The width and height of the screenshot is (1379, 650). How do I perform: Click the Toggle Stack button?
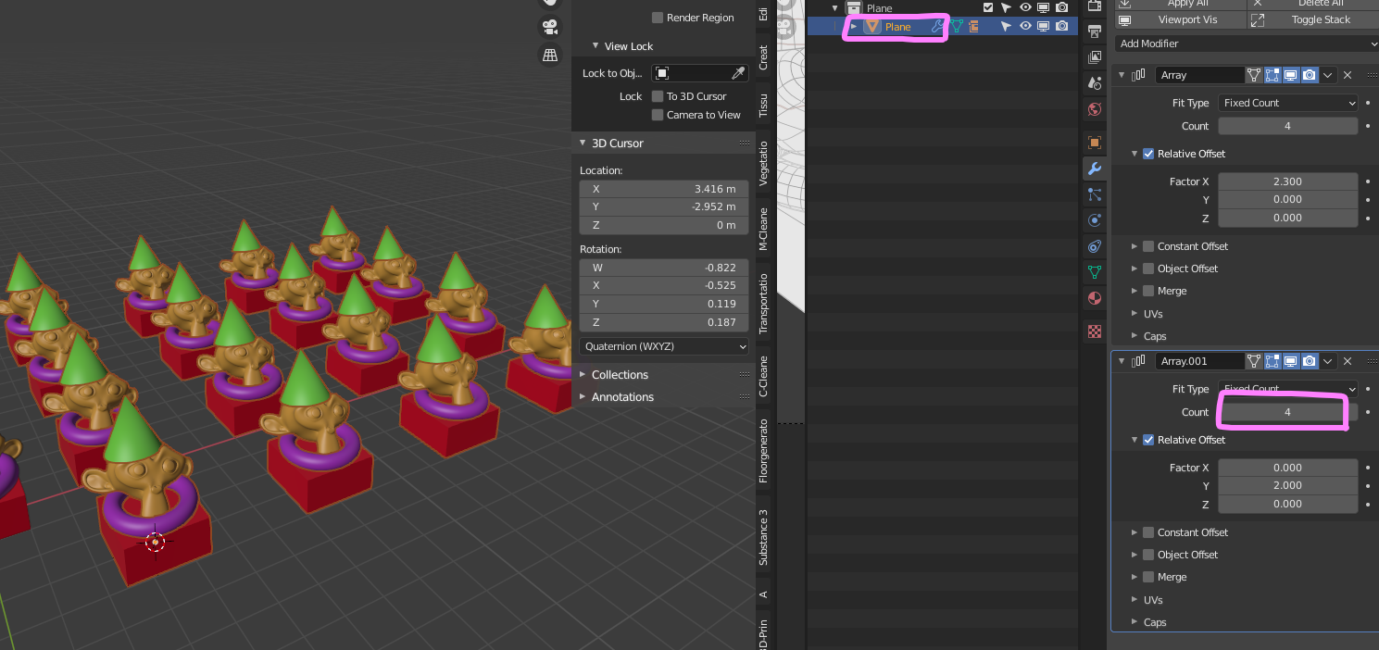pos(1313,19)
